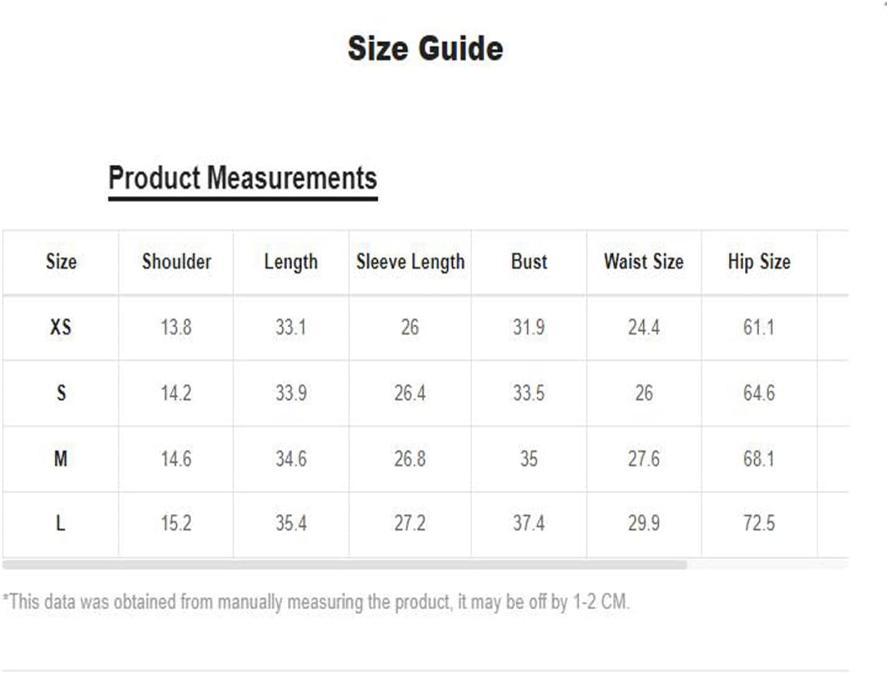Select the XS size row label
This screenshot has height=673, width=887.
coord(61,327)
